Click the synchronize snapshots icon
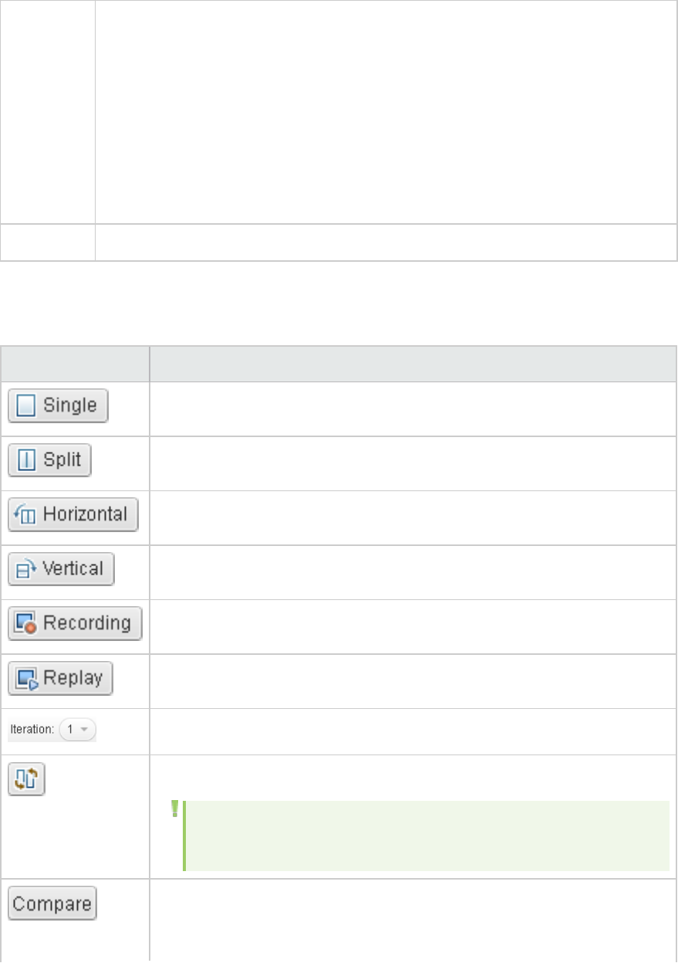This screenshot has height=963, width=678. point(26,778)
